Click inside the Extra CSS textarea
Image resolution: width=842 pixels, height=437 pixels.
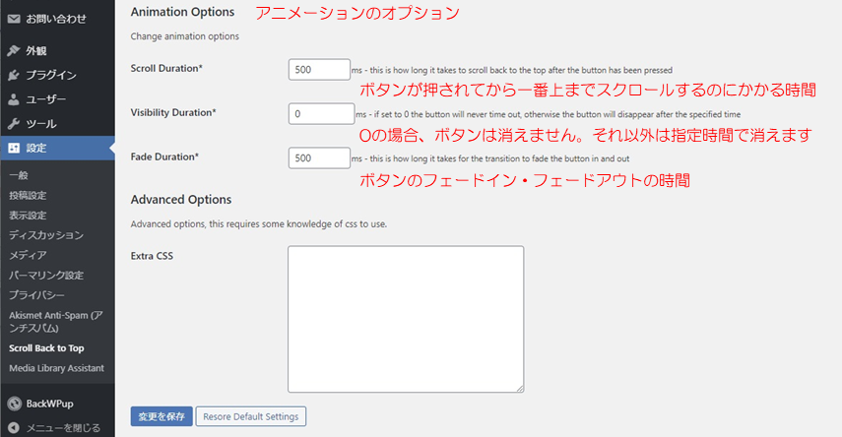tap(406, 320)
